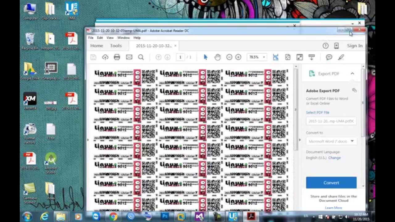Open the Windows Start button
The width and height of the screenshot is (395, 222).
[x=27, y=216]
